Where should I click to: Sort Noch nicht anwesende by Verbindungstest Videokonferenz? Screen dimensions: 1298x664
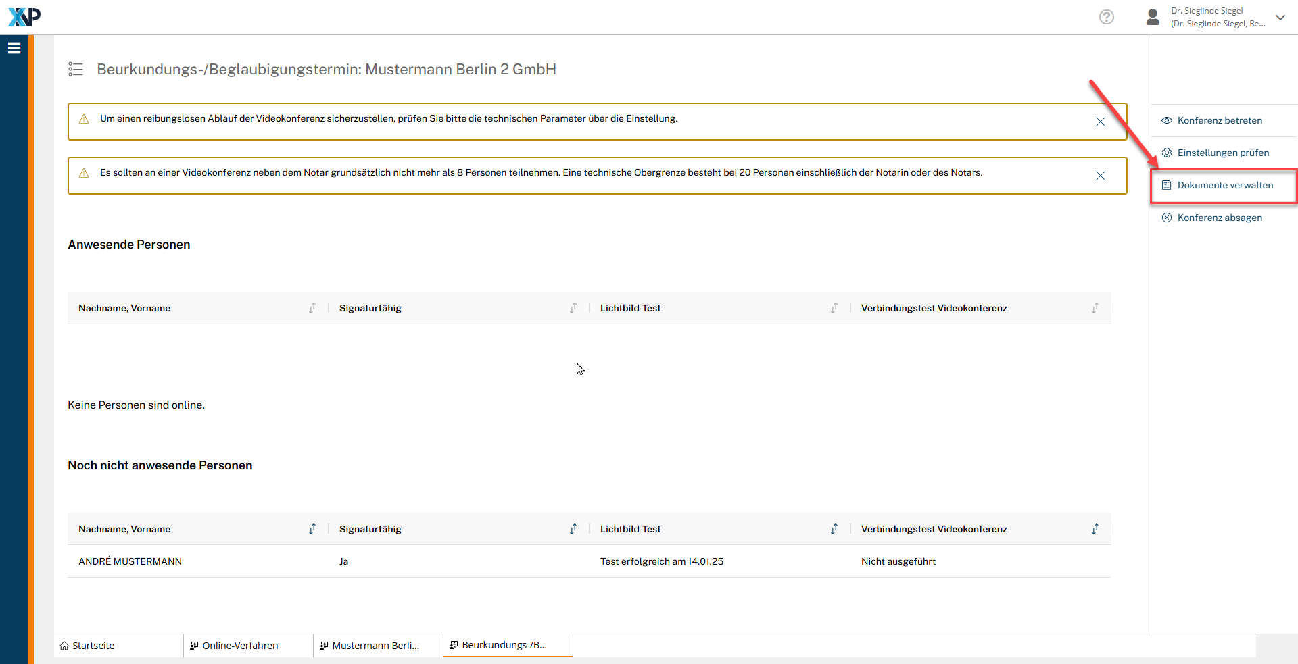1095,529
